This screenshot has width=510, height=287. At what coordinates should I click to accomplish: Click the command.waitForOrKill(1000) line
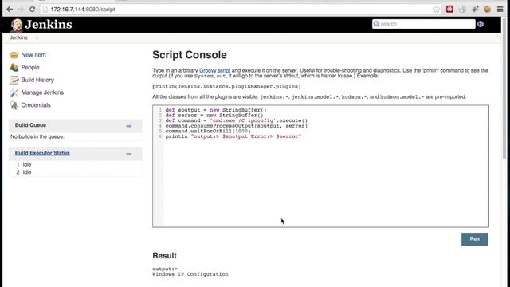pos(208,131)
